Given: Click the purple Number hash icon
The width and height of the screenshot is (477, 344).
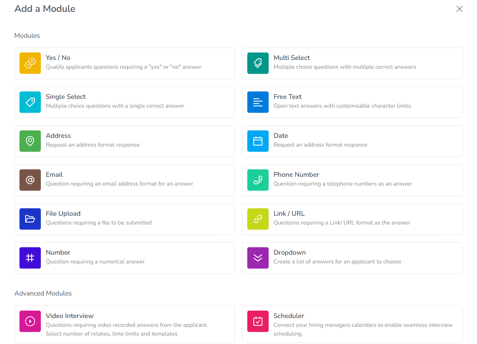Looking at the screenshot, I should 30,258.
